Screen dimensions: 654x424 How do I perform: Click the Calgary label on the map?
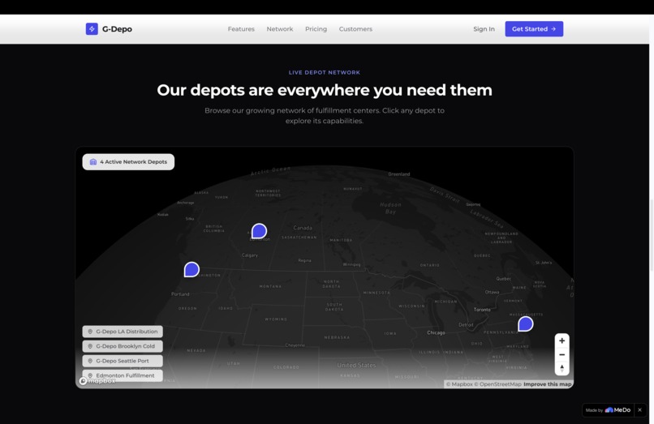click(250, 255)
